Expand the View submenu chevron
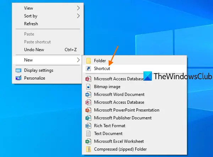This screenshot has width=213, height=157. (x=78, y=8)
